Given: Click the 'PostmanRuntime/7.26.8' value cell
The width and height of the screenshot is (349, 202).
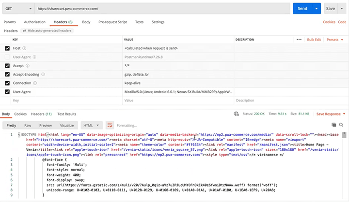Looking at the screenshot, I should coord(178,57).
